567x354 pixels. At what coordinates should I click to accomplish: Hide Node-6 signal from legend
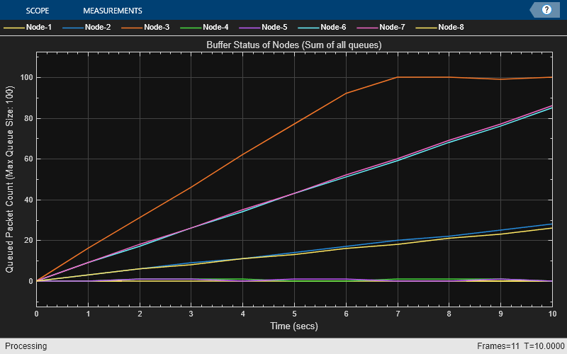[x=333, y=28]
